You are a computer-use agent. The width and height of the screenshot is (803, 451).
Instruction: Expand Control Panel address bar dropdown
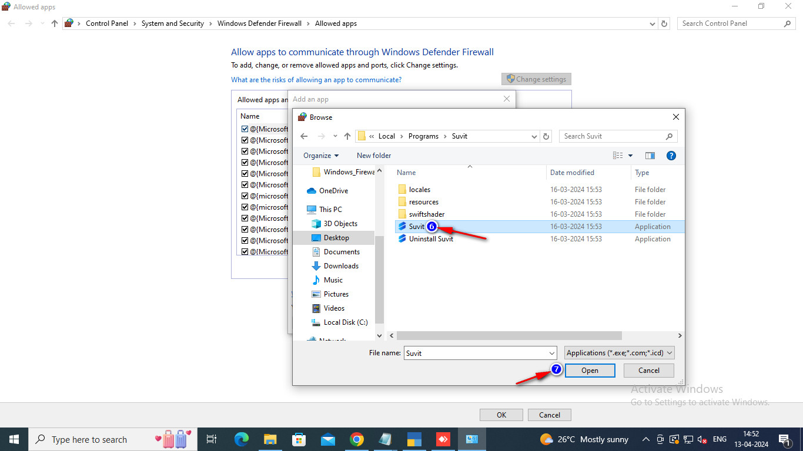coord(653,23)
